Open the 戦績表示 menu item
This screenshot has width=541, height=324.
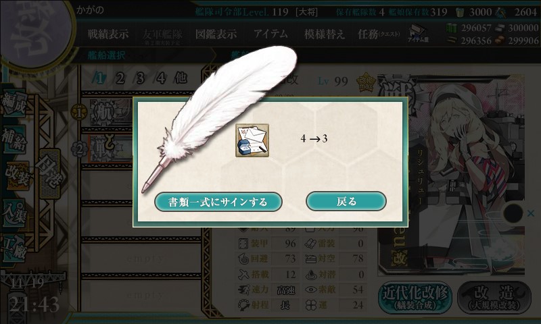pos(108,34)
